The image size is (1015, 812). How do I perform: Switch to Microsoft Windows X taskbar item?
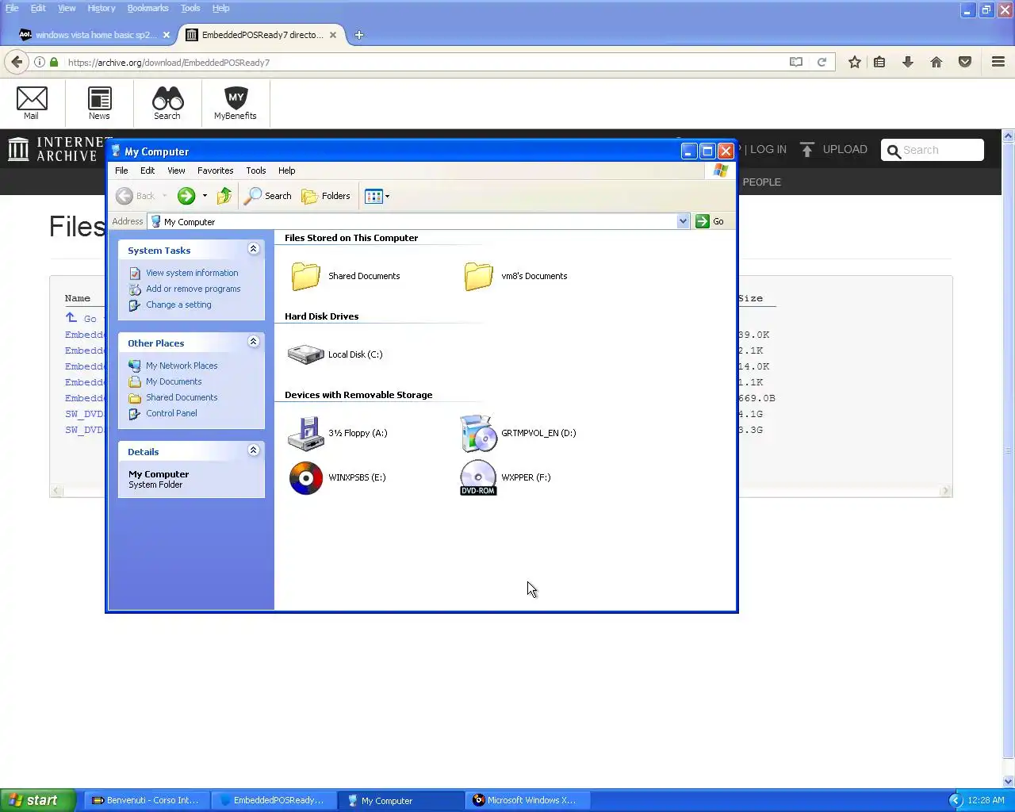(527, 800)
